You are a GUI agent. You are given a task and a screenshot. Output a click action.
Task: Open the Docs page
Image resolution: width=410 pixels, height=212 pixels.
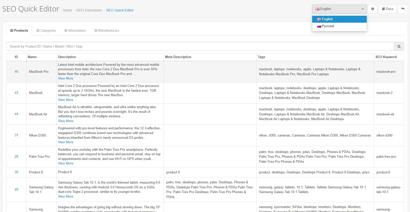(387, 9)
